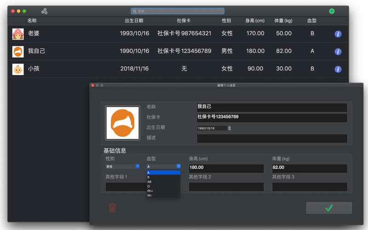The height and width of the screenshot is (230, 368).
Task: Pick blood type O option
Action: pyautogui.click(x=149, y=186)
